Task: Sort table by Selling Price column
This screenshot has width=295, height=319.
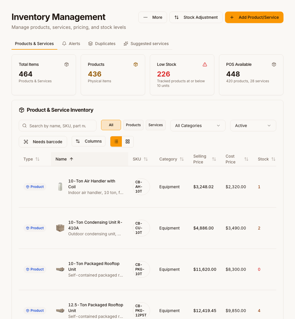Action: [204, 159]
